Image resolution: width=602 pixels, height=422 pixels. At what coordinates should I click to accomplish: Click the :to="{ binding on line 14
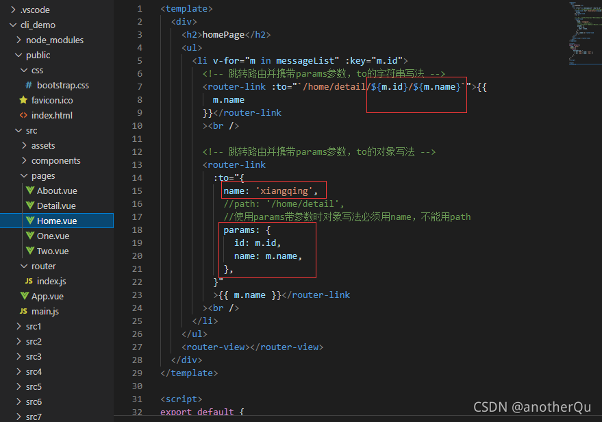coord(229,178)
